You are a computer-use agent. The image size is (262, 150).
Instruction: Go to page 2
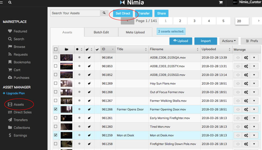pos(180,21)
